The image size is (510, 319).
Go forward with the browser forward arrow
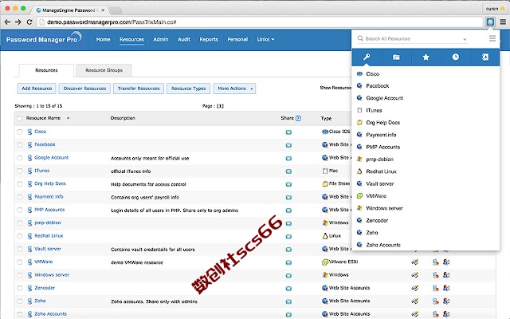18,22
